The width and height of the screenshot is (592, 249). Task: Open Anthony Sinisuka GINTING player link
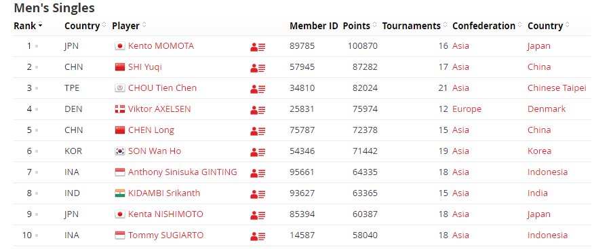coord(182,172)
